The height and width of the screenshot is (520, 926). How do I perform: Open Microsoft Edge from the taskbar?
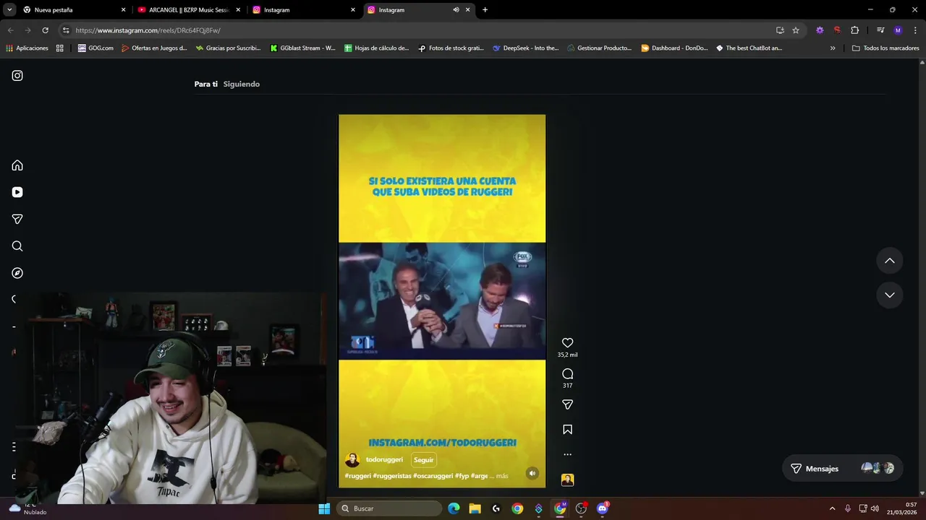click(x=454, y=508)
